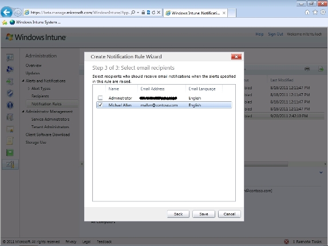Viewport: 328px width, 246px height.
Task: Close the Windows Intune browser tab
Action: click(x=224, y=13)
